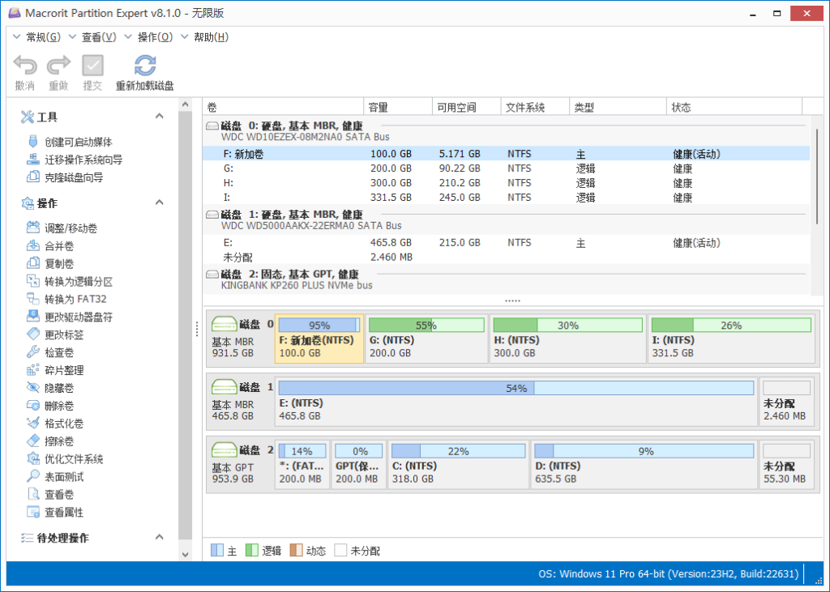Click the Undo (撤消) toolbar icon
Image resolution: width=830 pixels, height=592 pixels.
tap(25, 66)
